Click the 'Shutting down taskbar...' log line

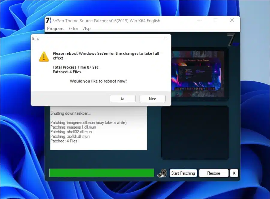71,113
